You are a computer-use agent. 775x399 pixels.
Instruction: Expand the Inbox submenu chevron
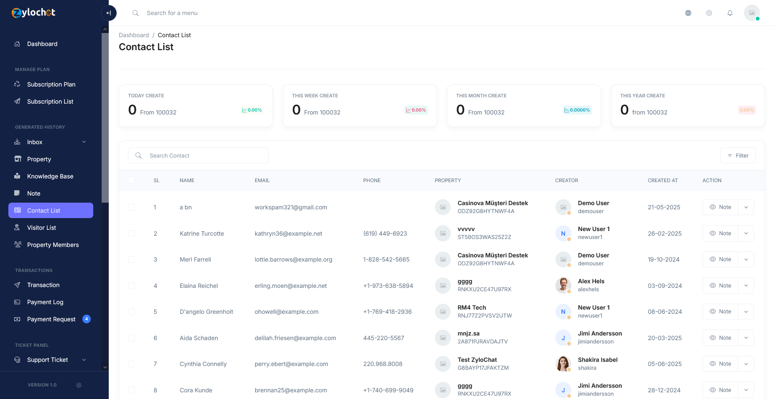point(84,142)
